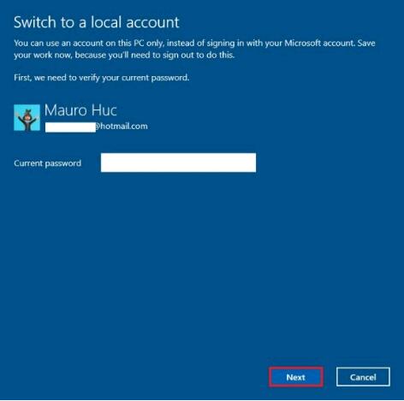Click the word 'Save' ending first line

tap(366, 43)
